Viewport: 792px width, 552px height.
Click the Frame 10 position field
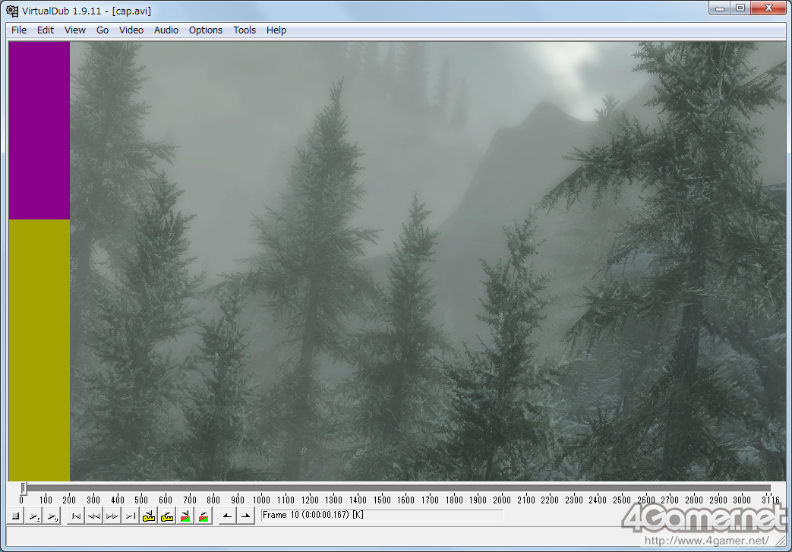click(383, 515)
